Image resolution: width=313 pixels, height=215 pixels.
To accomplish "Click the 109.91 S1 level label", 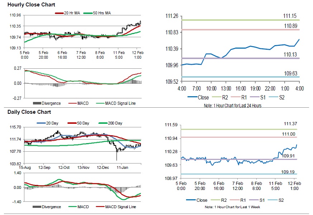I will (x=288, y=156).
